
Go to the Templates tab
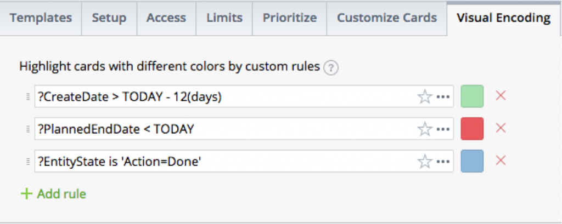click(x=41, y=18)
